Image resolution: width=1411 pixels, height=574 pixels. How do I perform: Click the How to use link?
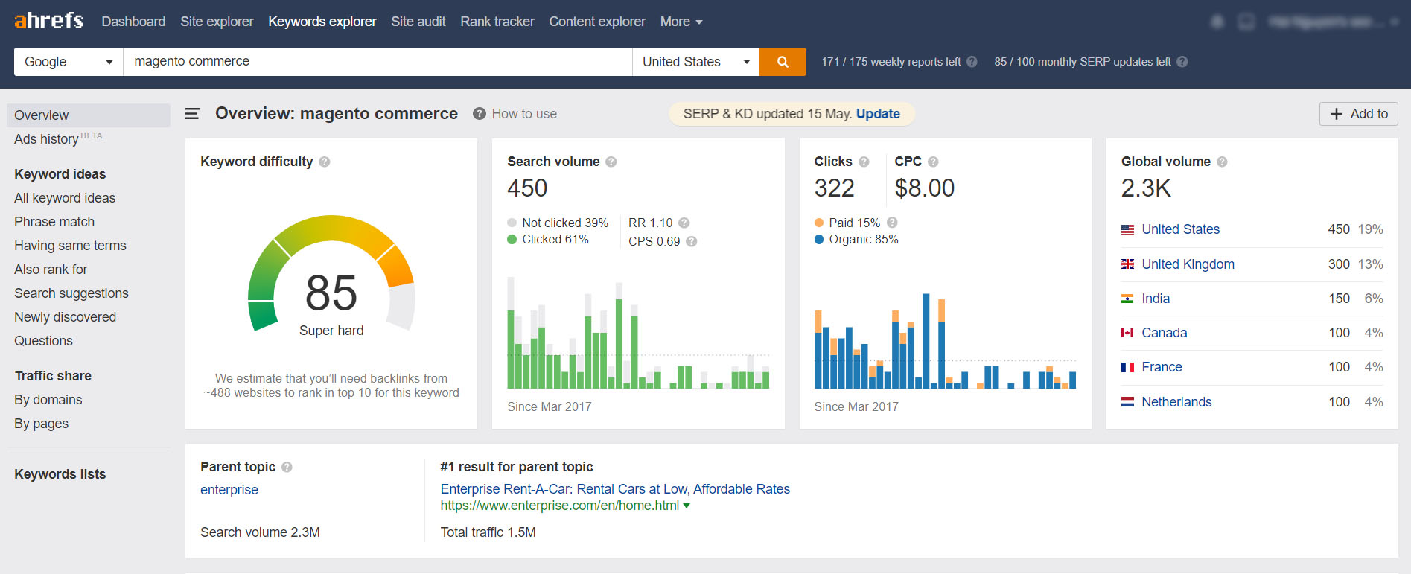tap(524, 114)
